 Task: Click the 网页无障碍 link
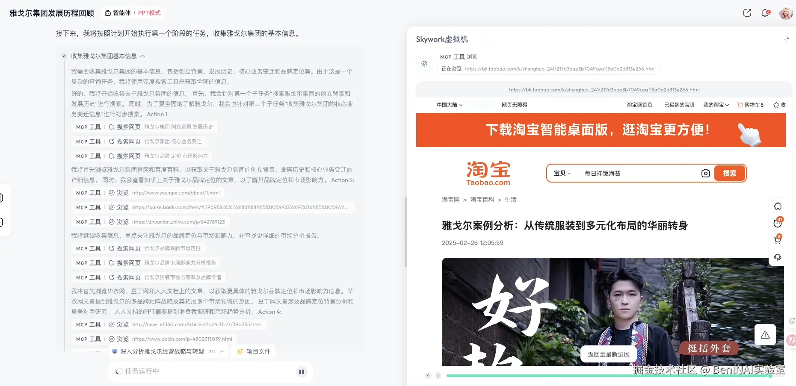tap(514, 105)
